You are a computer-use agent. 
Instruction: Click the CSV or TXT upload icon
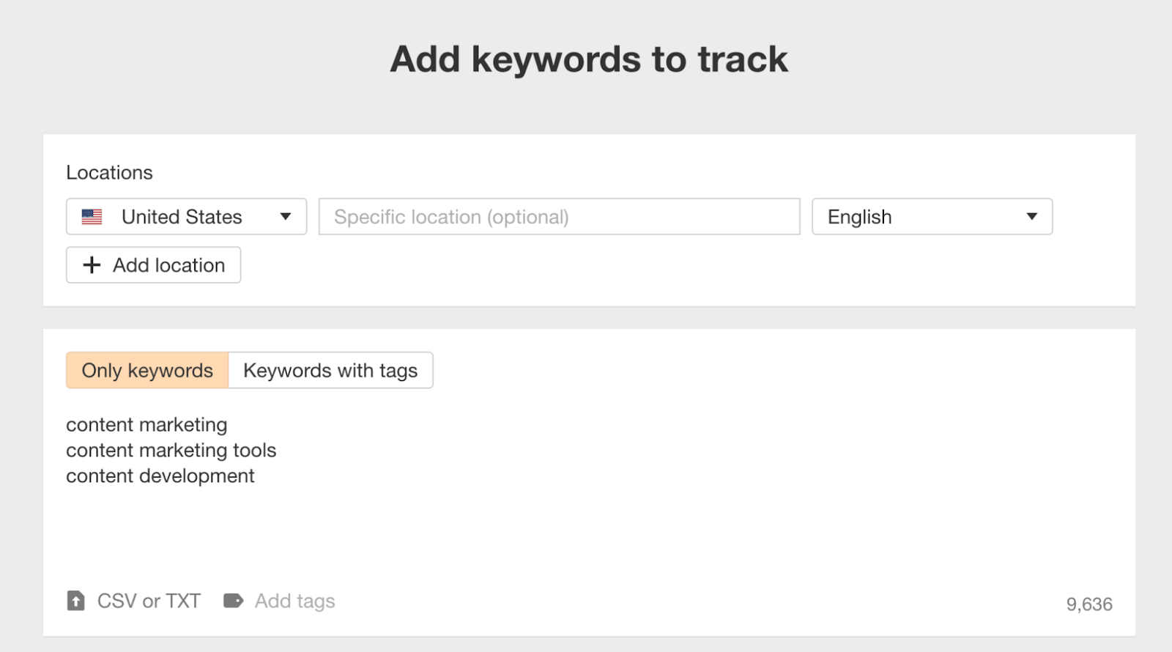(x=75, y=601)
